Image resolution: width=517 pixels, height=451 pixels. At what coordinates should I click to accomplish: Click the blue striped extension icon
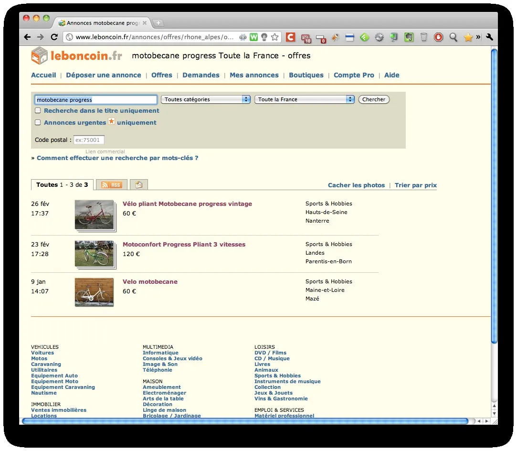coord(349,37)
